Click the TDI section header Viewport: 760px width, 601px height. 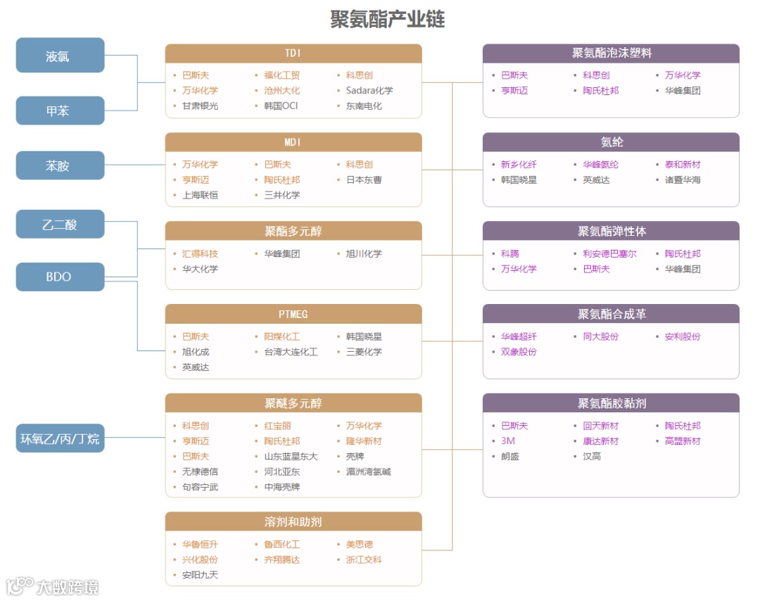coord(293,53)
